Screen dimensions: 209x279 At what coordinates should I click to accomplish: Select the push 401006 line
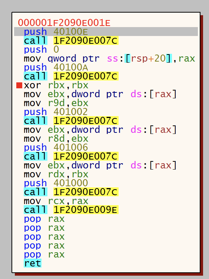pyautogui.click(x=56, y=147)
